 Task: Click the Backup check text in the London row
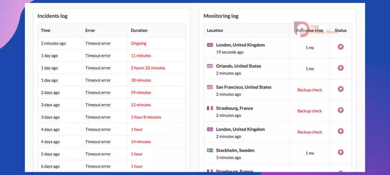pyautogui.click(x=310, y=132)
